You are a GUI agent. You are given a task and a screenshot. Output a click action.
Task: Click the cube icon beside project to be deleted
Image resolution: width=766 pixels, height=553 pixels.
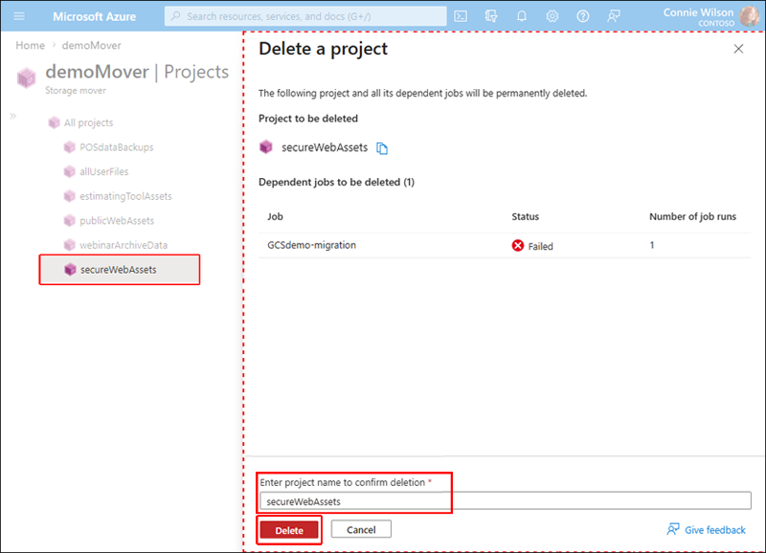pyautogui.click(x=266, y=147)
